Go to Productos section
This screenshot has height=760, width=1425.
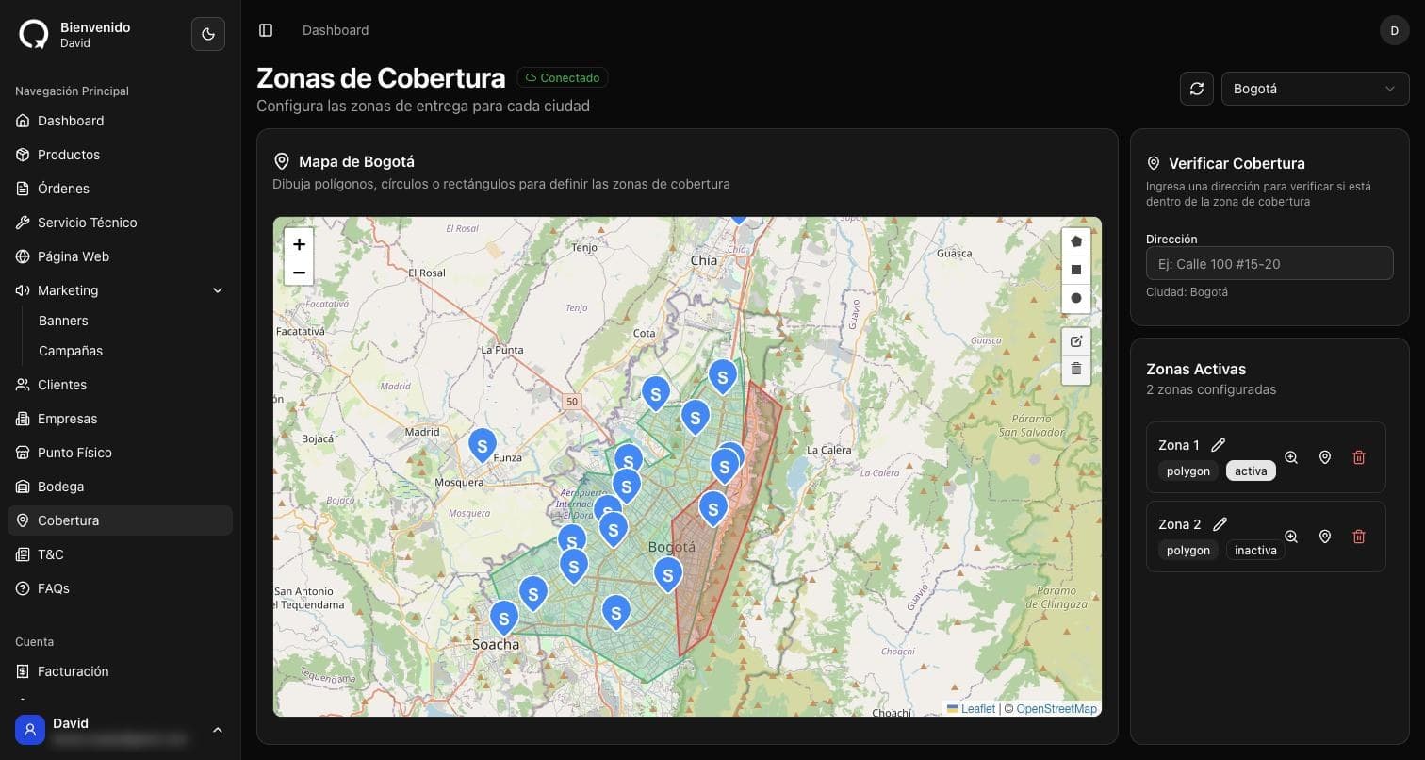tap(120, 155)
